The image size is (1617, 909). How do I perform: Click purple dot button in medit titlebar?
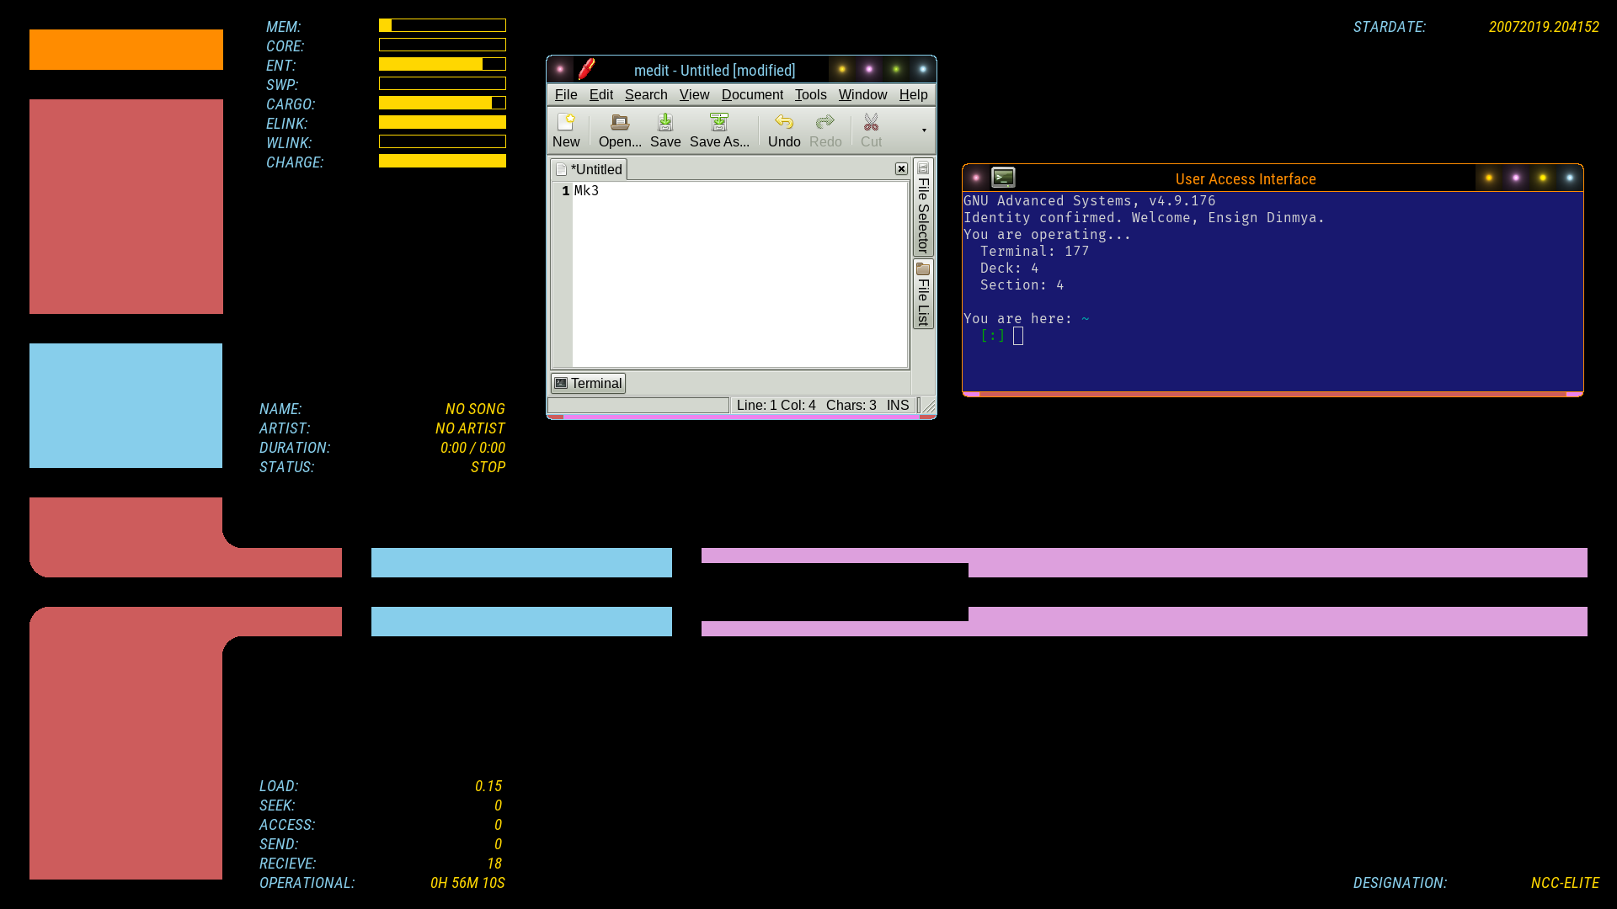click(869, 69)
